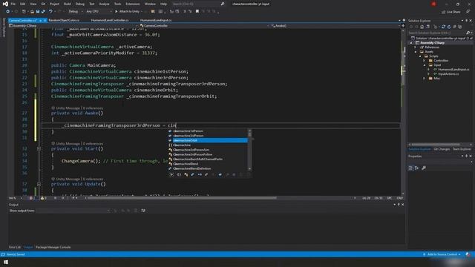Screen dimensions: 475x267
Task: Click the top search box
Action: click(x=198, y=4)
